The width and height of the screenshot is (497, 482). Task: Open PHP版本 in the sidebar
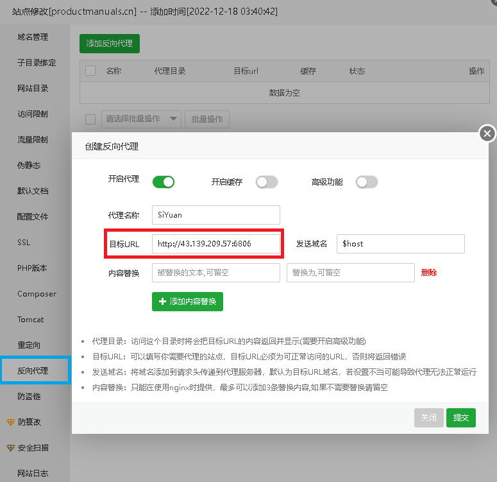click(32, 268)
